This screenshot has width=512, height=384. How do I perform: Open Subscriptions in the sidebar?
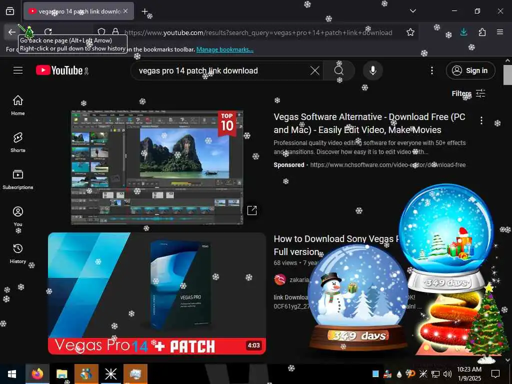click(x=18, y=179)
